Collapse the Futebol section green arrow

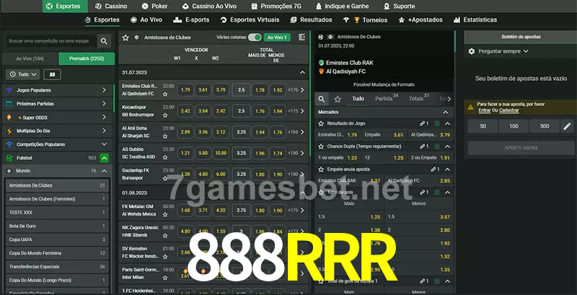(x=105, y=158)
